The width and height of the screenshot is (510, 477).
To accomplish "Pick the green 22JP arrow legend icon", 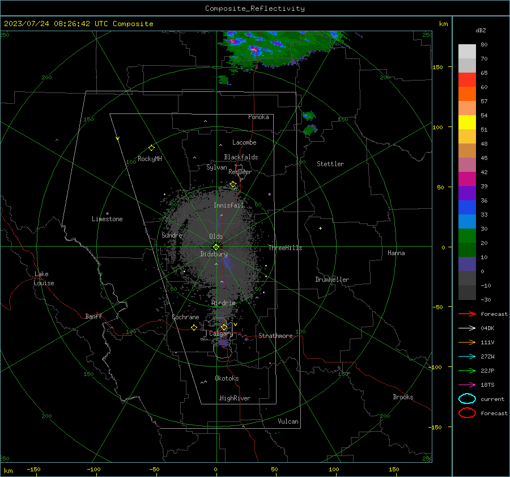I will coord(467,370).
